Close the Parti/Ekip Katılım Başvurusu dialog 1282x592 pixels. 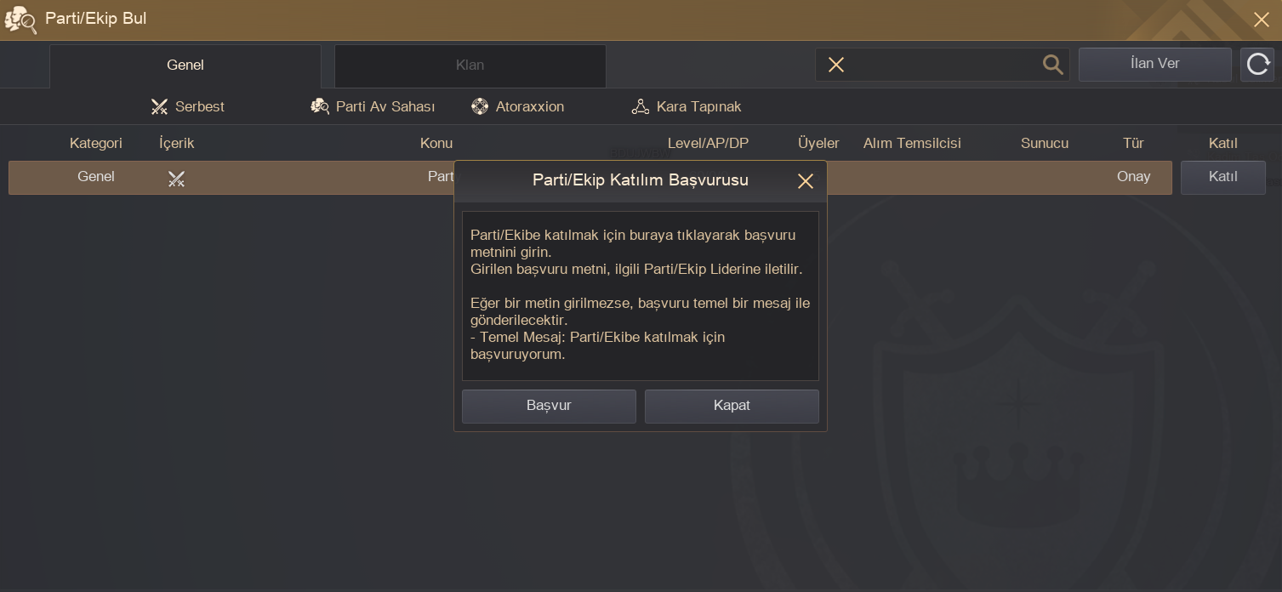(x=805, y=181)
